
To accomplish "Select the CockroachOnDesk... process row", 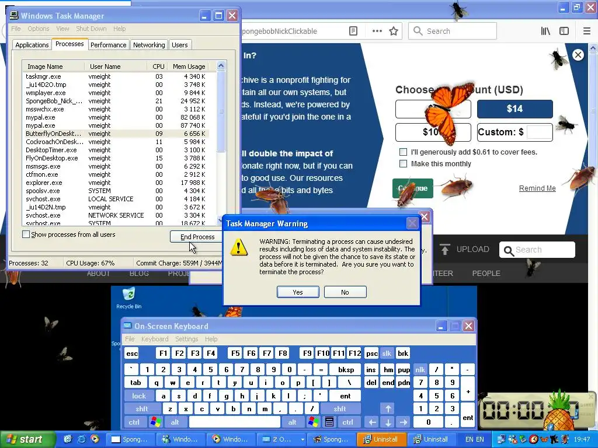I will [x=116, y=142].
